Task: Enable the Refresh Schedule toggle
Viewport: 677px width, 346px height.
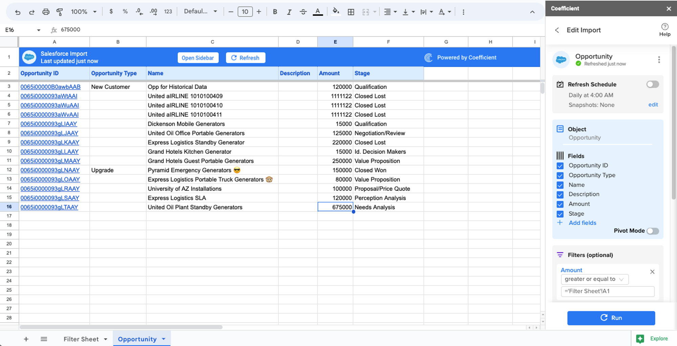Action: (x=652, y=84)
